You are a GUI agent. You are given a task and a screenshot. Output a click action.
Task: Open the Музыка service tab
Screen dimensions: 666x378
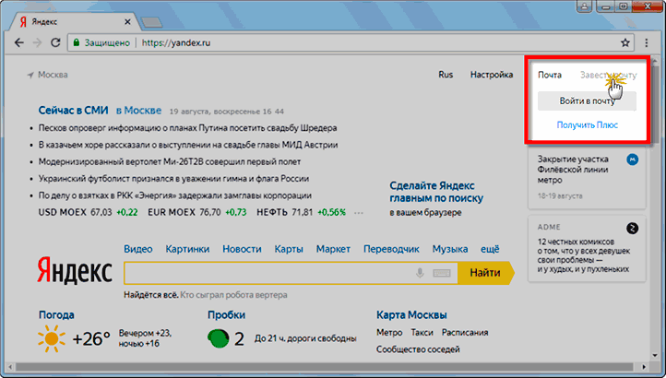[x=450, y=249]
